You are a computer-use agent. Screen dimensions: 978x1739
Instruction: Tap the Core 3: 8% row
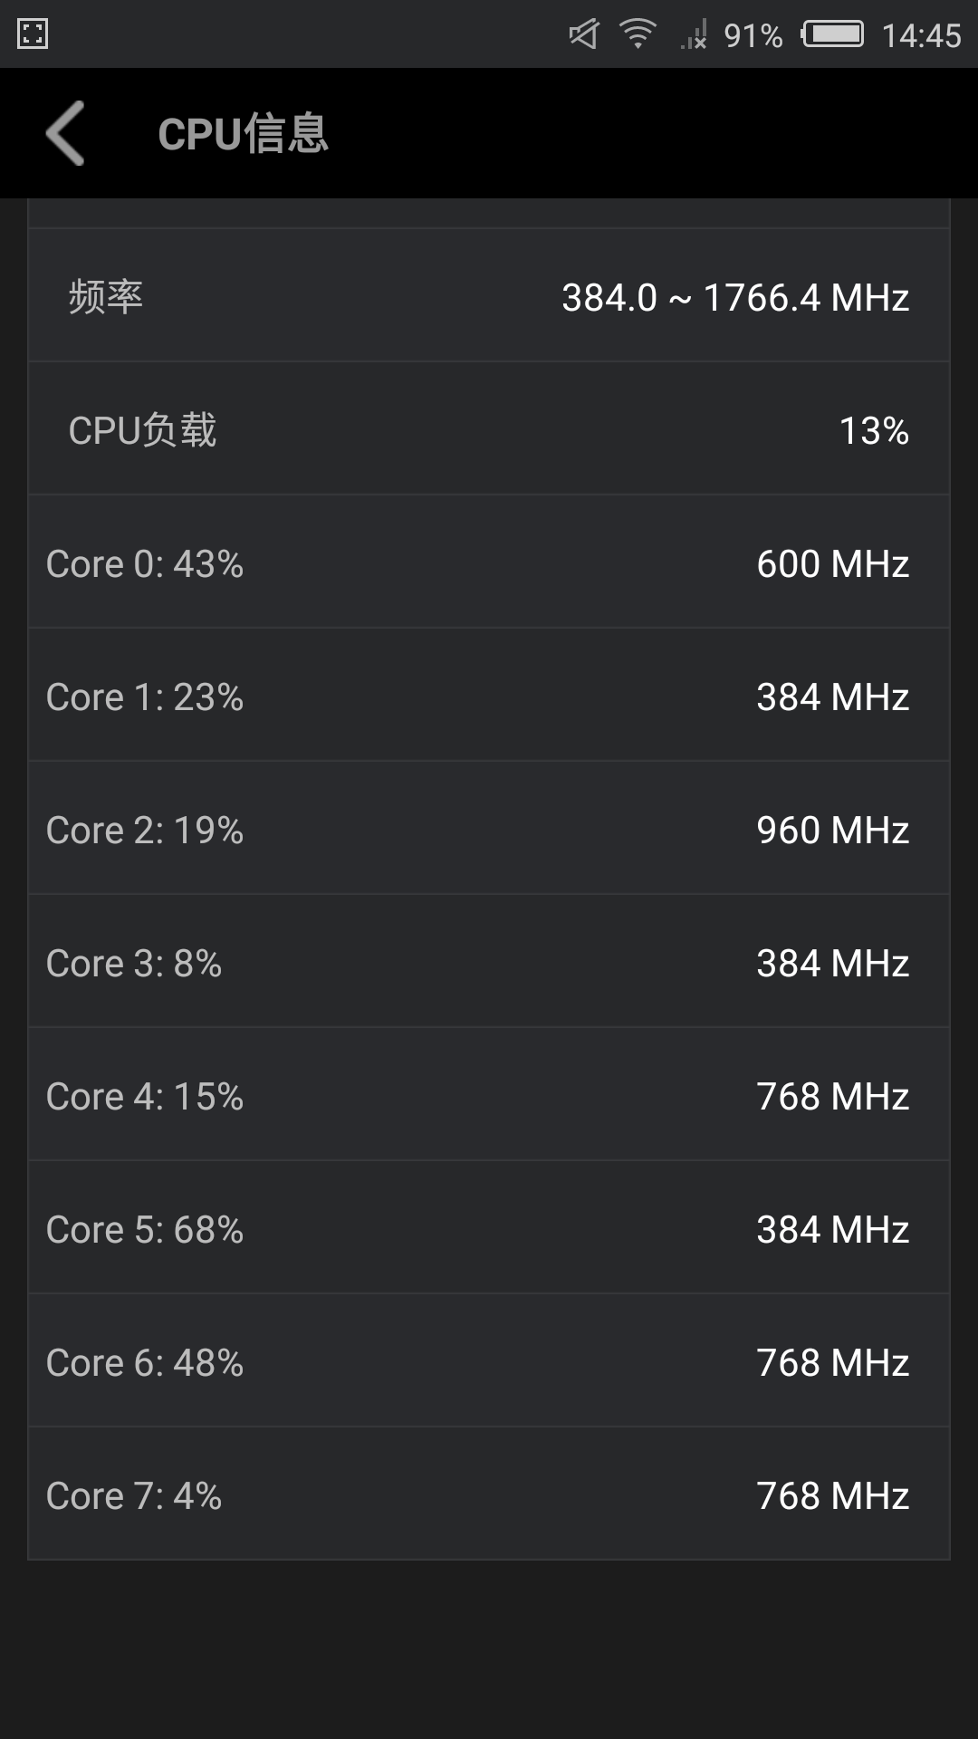click(489, 962)
